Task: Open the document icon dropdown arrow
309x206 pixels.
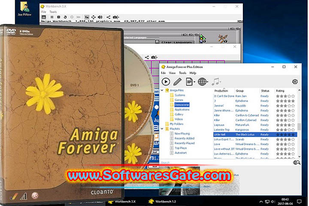Action: pos(194,82)
